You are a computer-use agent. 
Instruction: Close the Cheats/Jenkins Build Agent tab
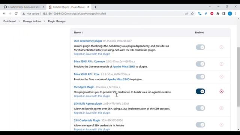pyautogui.click(x=43, y=7)
